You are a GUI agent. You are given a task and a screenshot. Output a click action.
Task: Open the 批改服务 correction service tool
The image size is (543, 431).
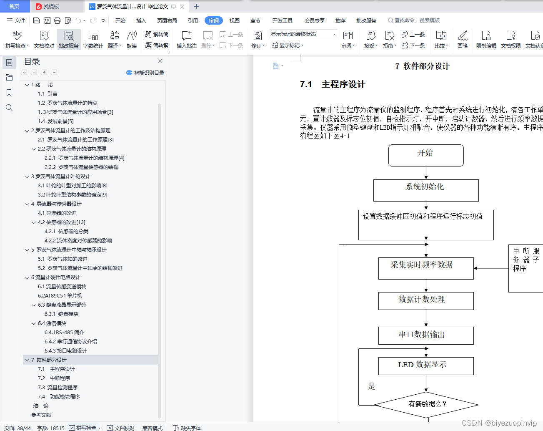69,40
